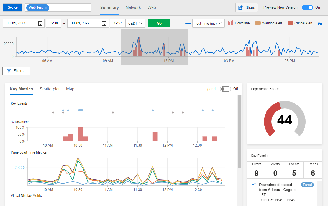
Task: Select the Key Metrics tab
Action: [21, 89]
